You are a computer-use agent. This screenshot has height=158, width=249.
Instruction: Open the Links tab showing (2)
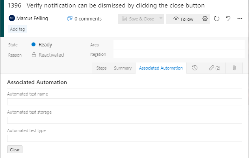pos(214,68)
